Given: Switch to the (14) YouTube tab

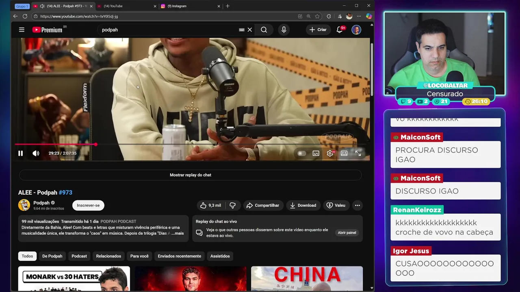Looking at the screenshot, I should pos(126,6).
